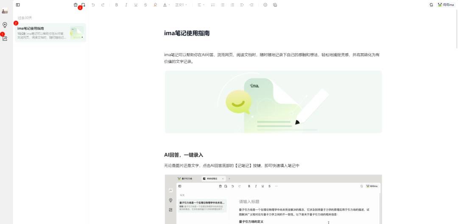This screenshot has width=458, height=224.
Task: Toggle underline formatting
Action: (x=136, y=5)
